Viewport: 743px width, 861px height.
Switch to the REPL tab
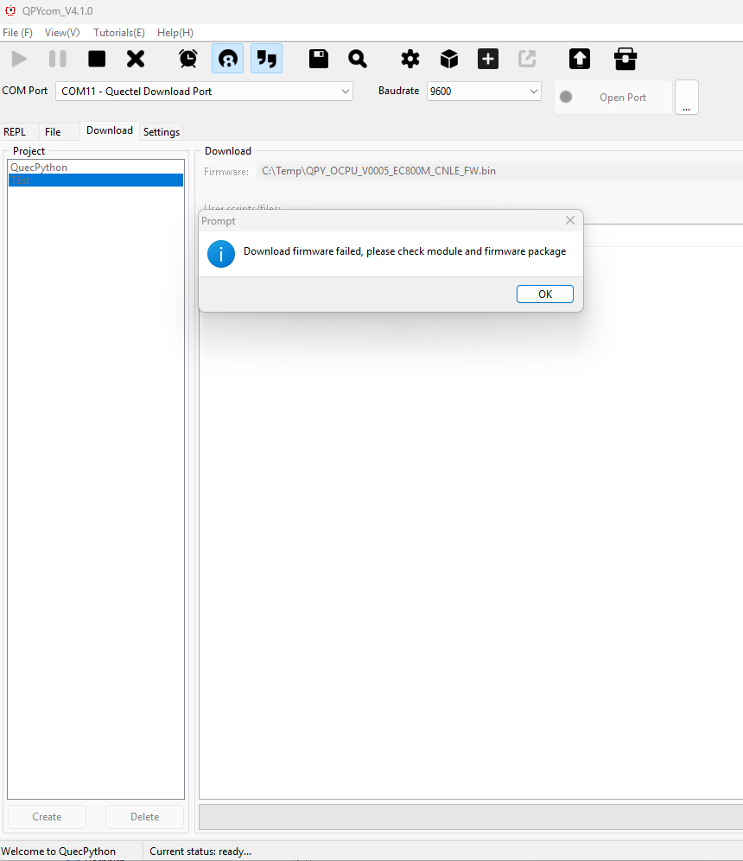click(x=16, y=132)
